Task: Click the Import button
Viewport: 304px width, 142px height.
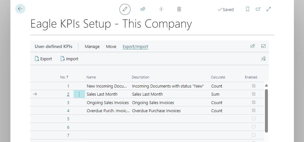Action: coord(69,59)
